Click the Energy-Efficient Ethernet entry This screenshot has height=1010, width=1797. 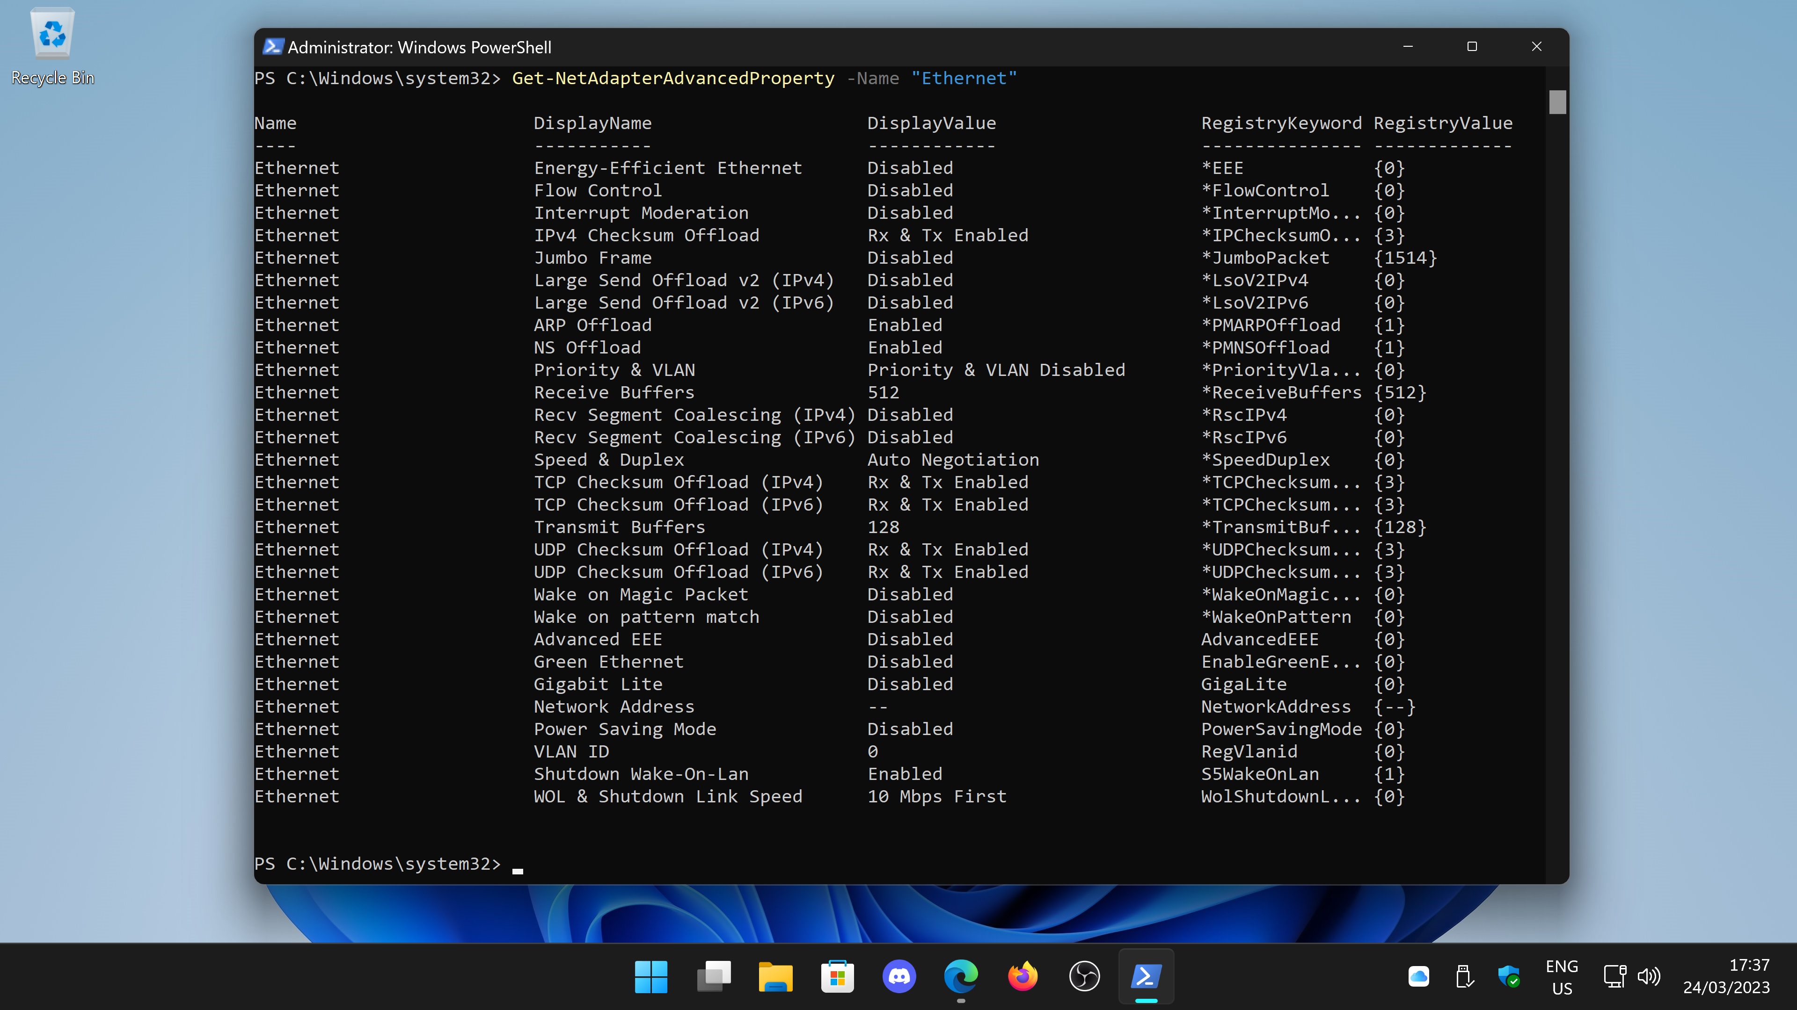tap(668, 168)
